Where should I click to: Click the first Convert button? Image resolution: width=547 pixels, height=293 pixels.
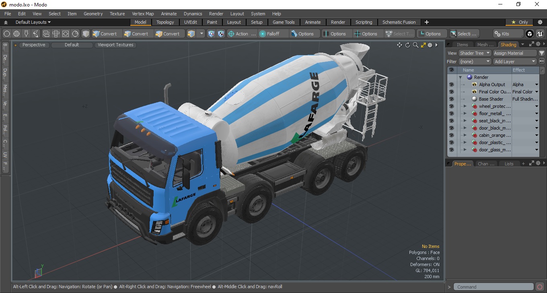pyautogui.click(x=107, y=34)
